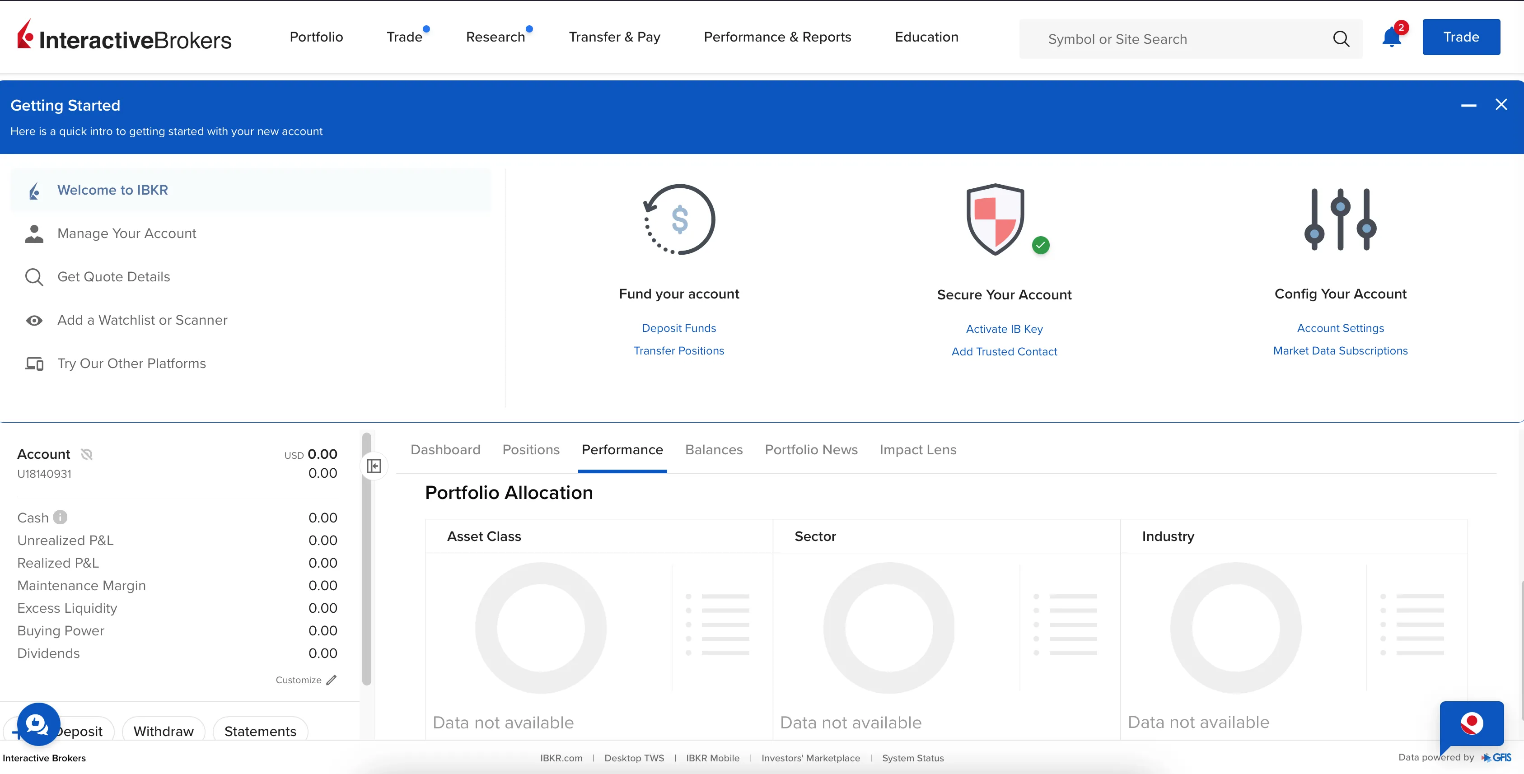Open the Transfer & Pay menu

point(615,37)
